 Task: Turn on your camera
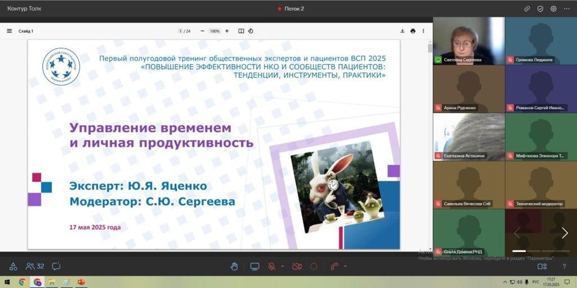pos(296,266)
